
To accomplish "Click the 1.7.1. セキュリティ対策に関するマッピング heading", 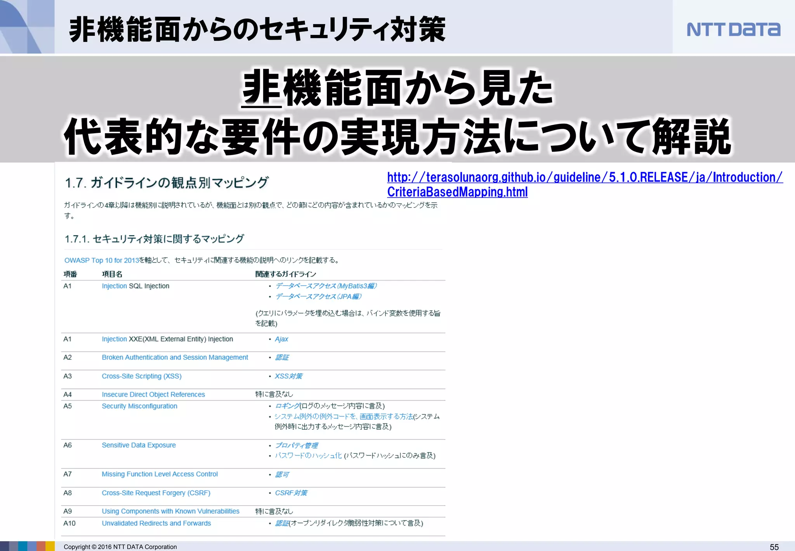I will (154, 239).
